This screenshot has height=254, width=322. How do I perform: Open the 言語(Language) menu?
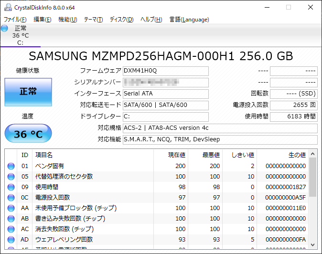tap(189, 20)
